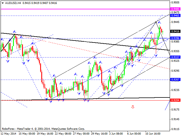Select the square marker at the 3 Jun low

tap(108, 92)
